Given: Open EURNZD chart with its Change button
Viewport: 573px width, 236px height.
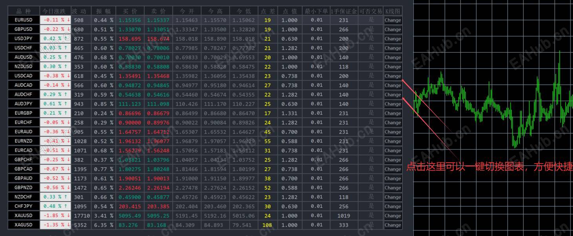Looking at the screenshot, I should [x=392, y=141].
